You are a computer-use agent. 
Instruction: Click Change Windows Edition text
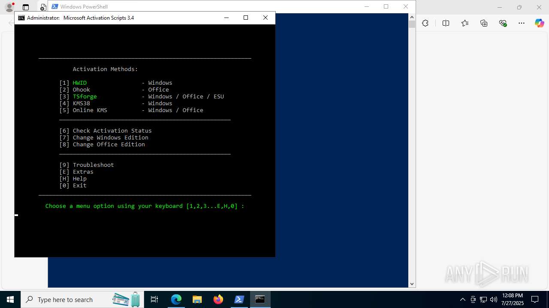(111, 137)
